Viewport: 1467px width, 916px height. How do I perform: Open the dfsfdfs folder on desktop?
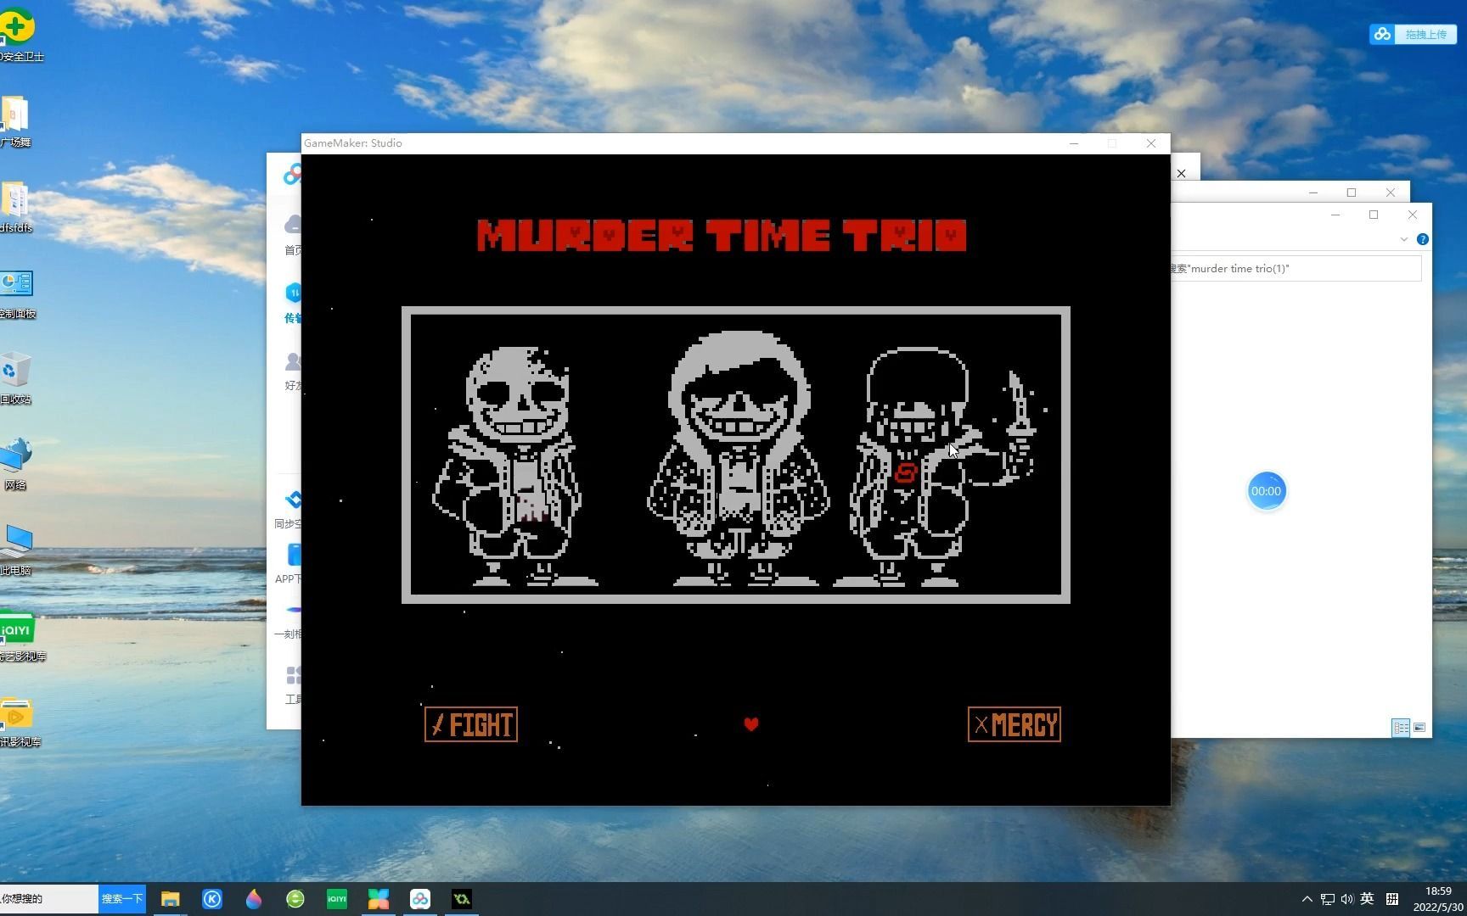[x=15, y=208]
